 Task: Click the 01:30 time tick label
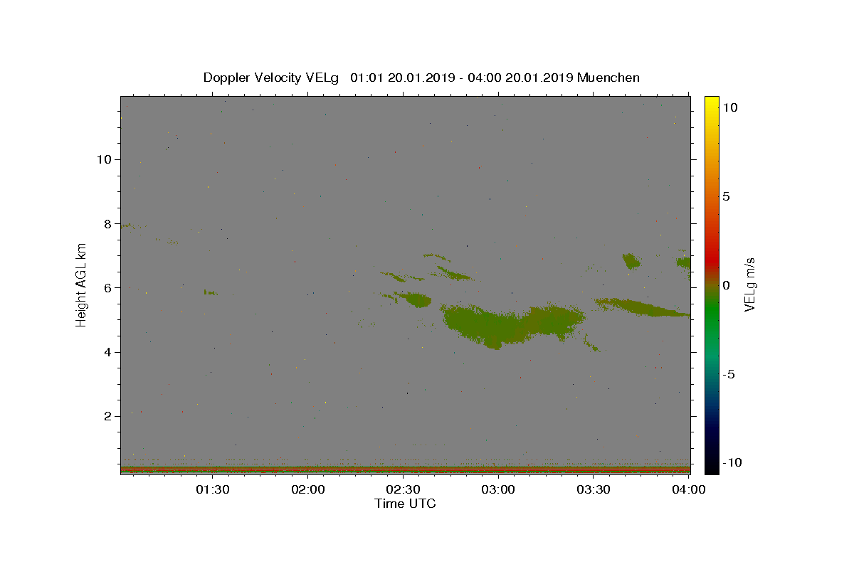tap(213, 489)
